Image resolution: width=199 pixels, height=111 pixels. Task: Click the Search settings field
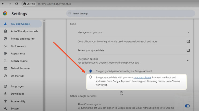coord(130,13)
